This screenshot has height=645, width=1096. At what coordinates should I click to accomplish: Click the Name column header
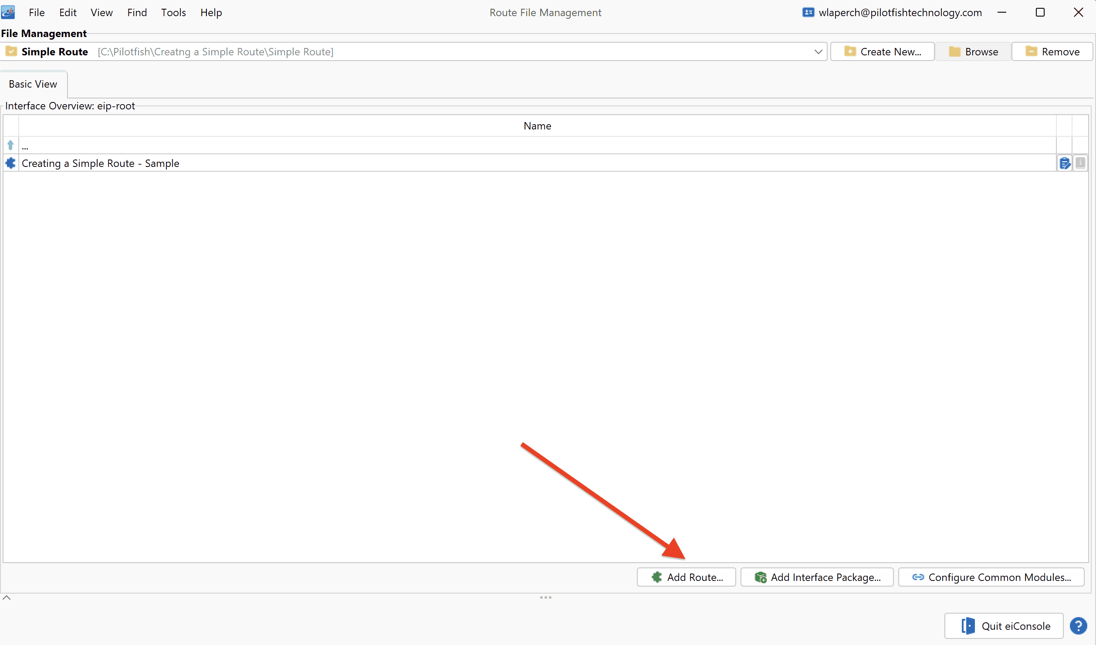(537, 126)
